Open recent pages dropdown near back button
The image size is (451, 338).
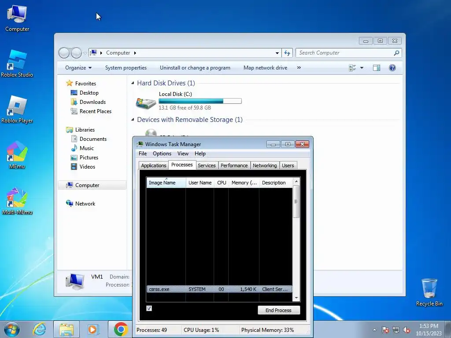85,53
